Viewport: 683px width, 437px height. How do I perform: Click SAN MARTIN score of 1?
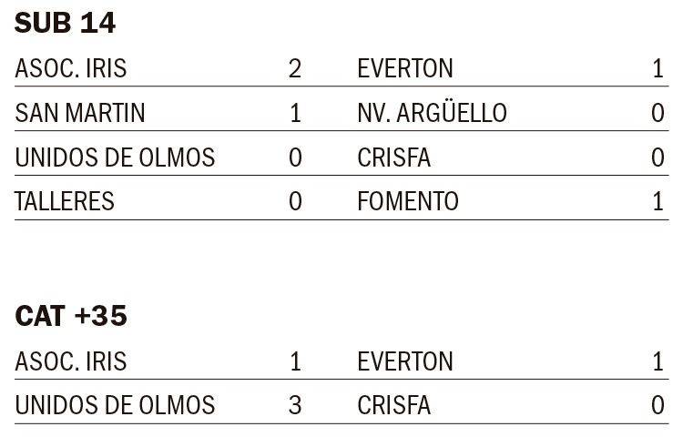(x=295, y=114)
